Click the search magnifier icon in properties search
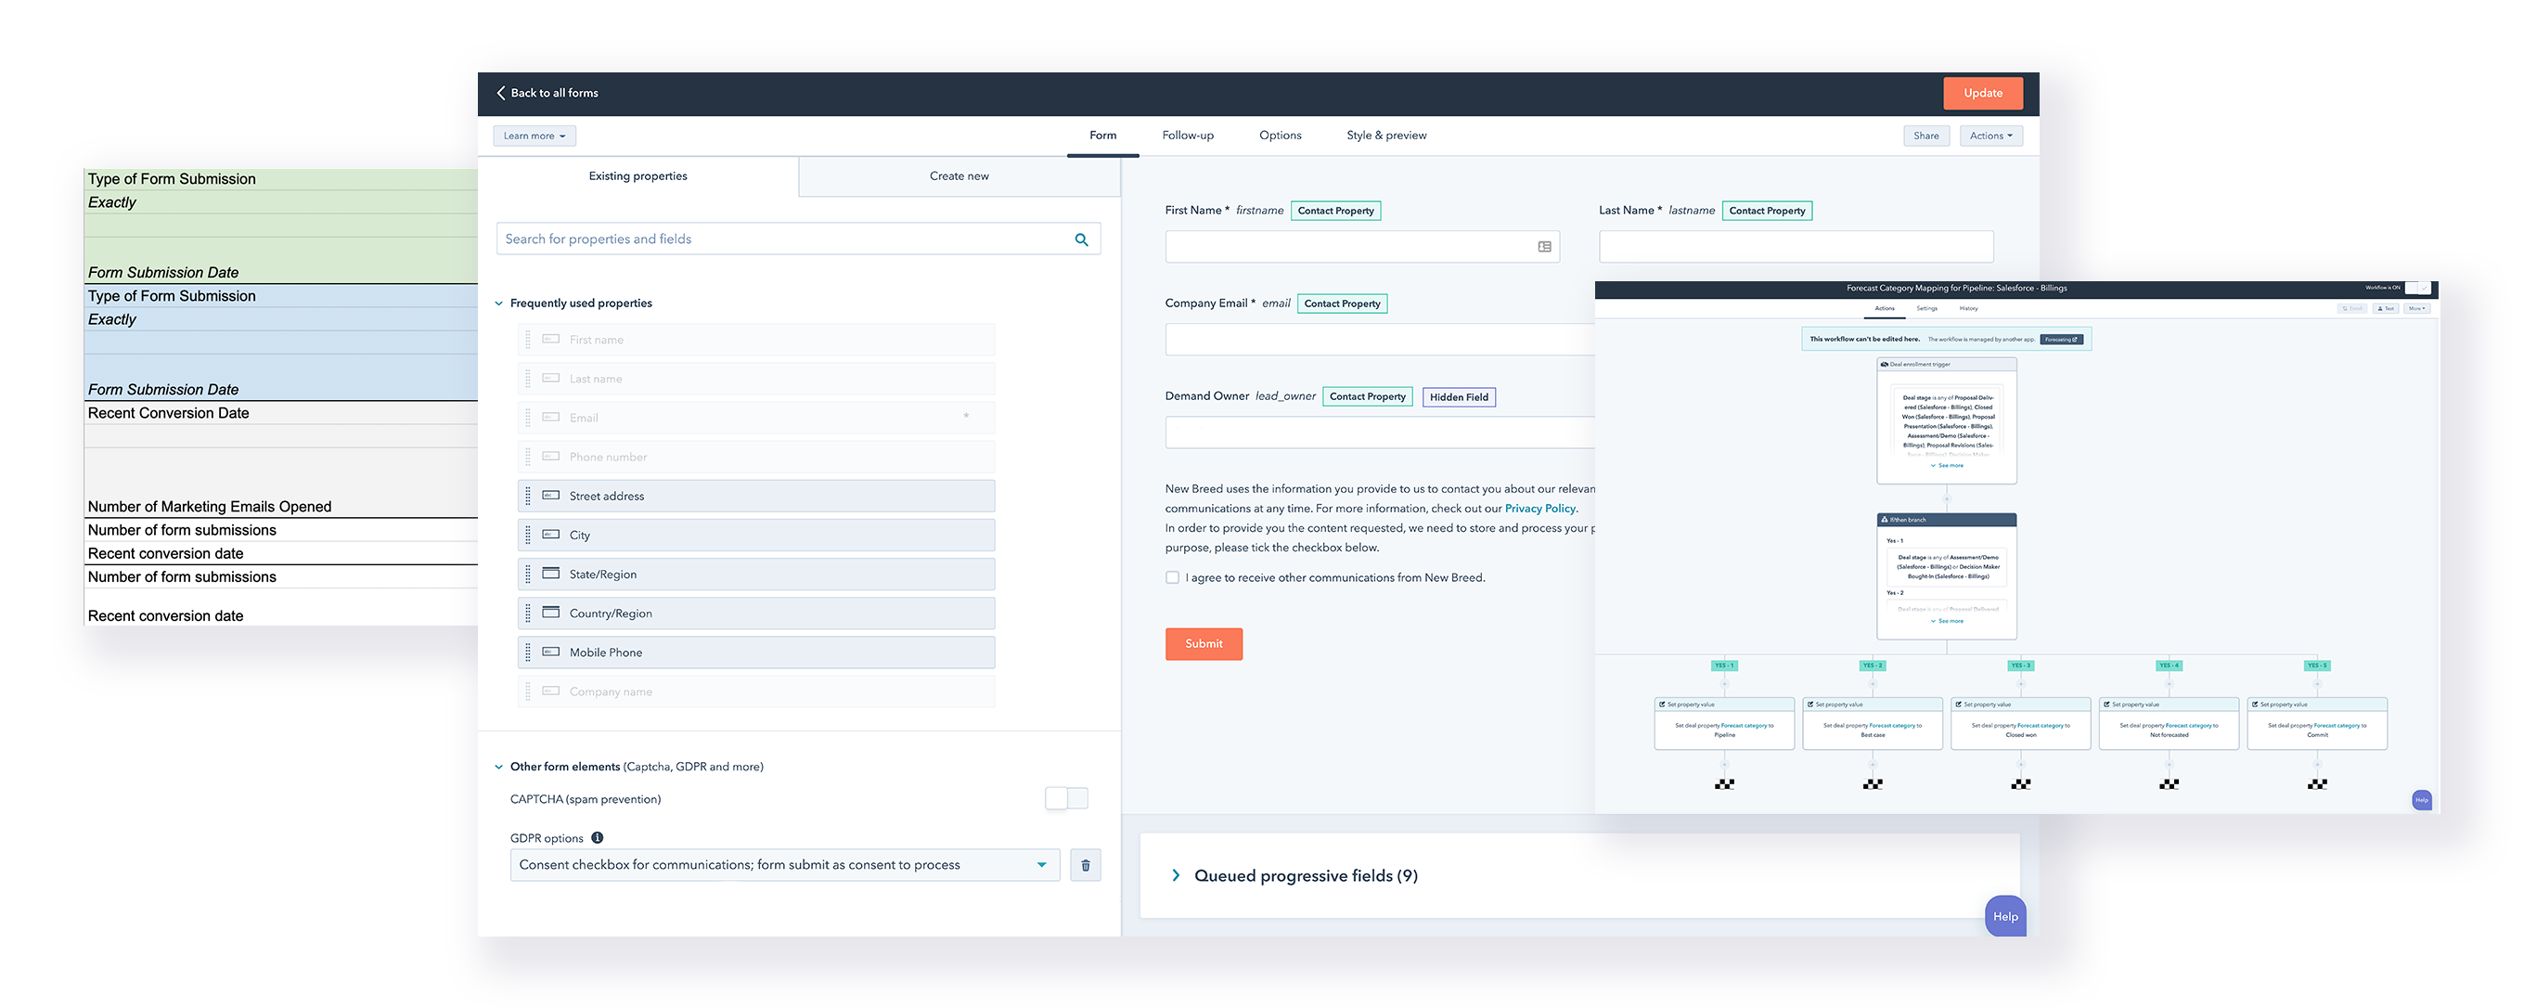Screen dimensions: 2524x1008 pyautogui.click(x=1081, y=240)
